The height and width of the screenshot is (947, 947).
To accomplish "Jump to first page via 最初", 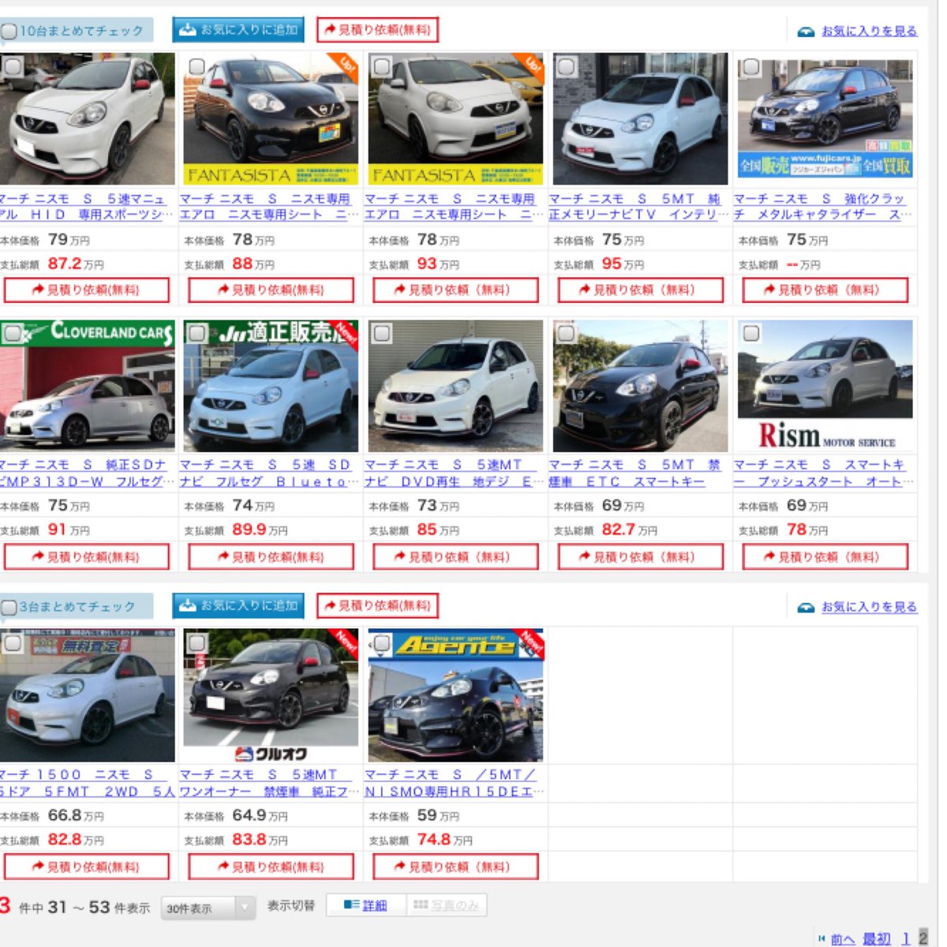I will tap(876, 939).
